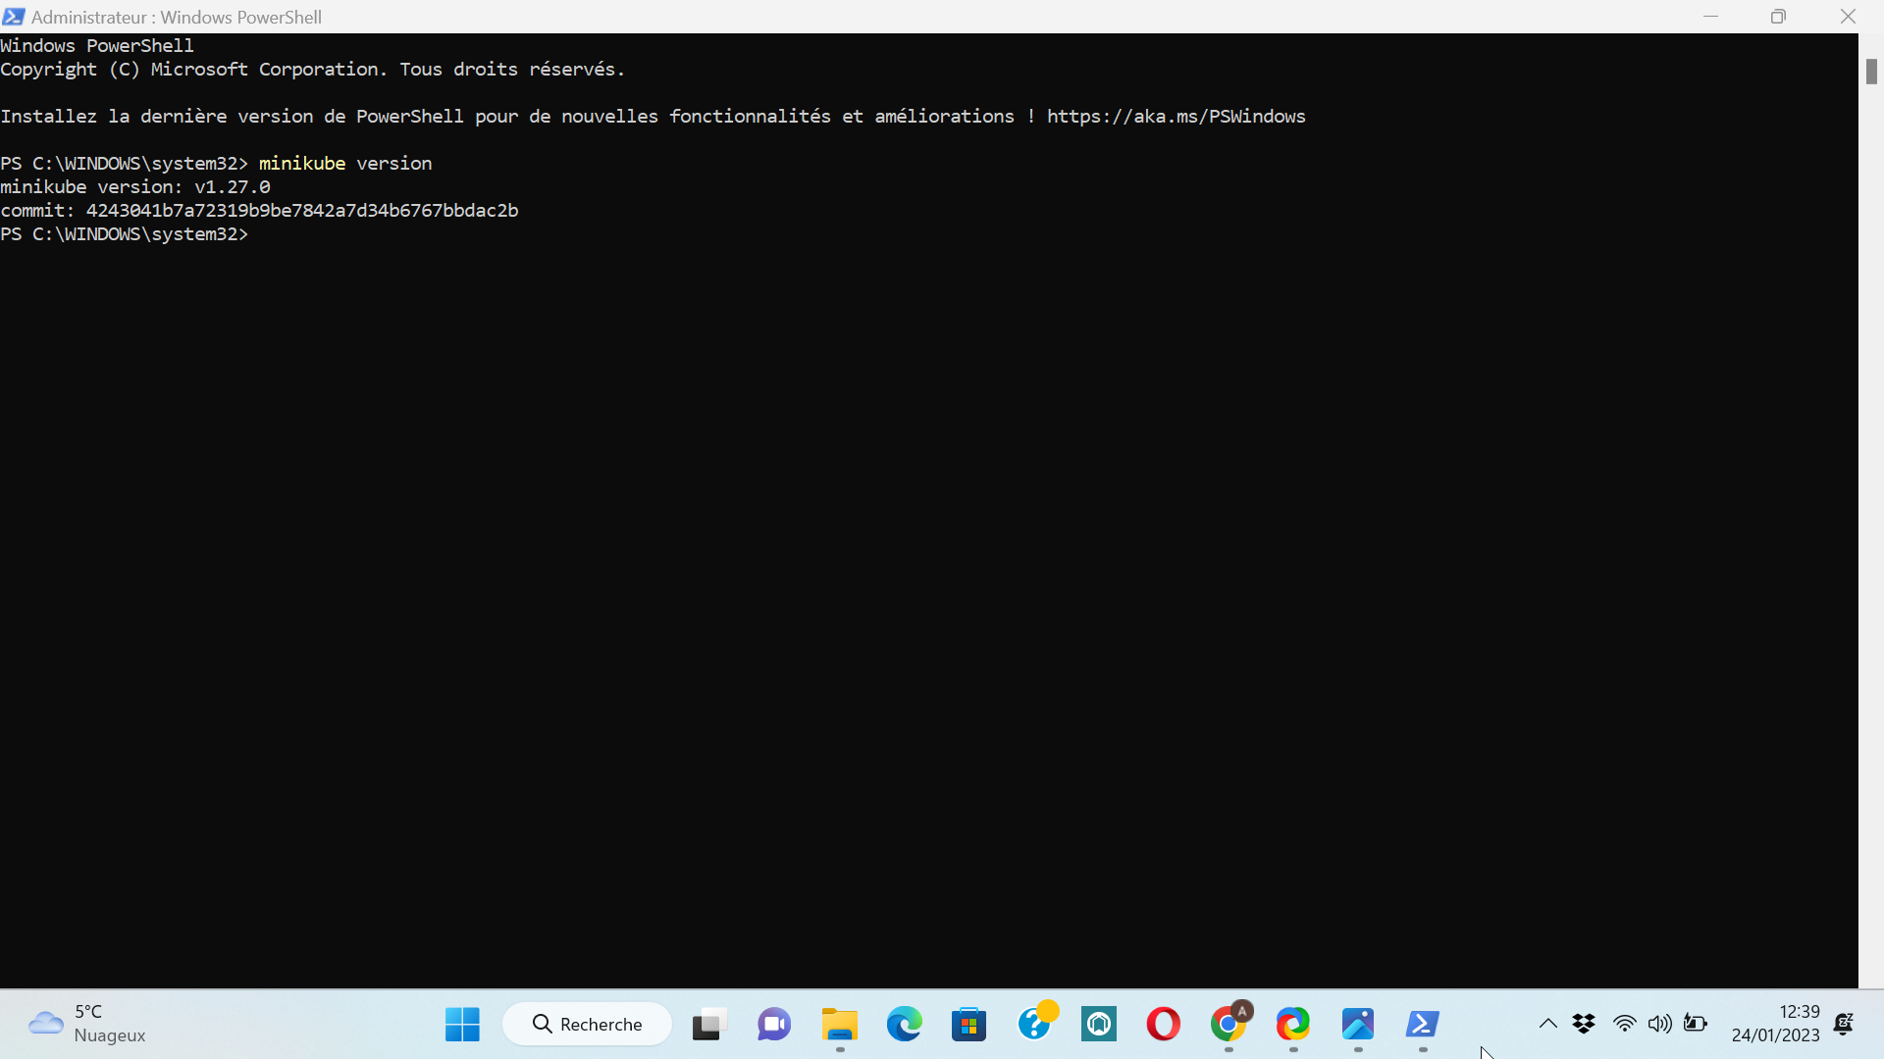
Task: Switch to the second Chrome taskbar icon
Action: pyautogui.click(x=1293, y=1025)
